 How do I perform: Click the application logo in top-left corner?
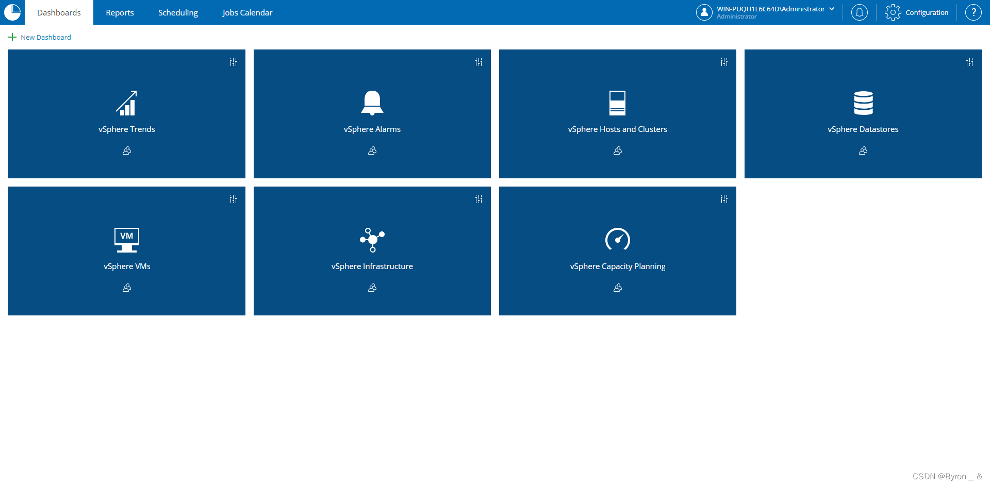coord(12,12)
